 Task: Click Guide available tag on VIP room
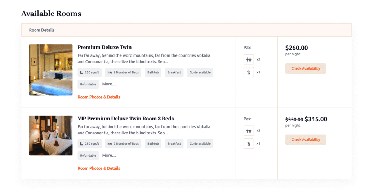tap(200, 144)
